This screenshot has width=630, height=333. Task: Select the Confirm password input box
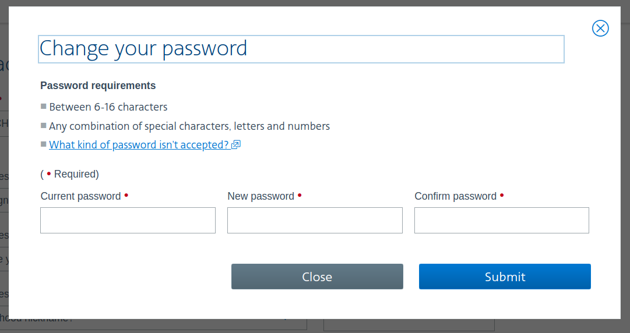[x=501, y=221]
